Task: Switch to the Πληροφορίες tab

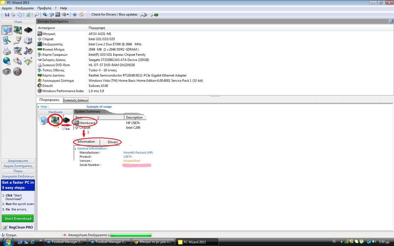Action: coord(49,100)
